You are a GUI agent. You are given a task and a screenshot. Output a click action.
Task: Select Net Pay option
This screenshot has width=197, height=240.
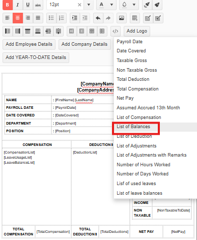[125, 98]
